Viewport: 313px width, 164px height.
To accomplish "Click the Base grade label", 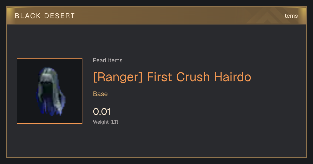I will point(100,94).
